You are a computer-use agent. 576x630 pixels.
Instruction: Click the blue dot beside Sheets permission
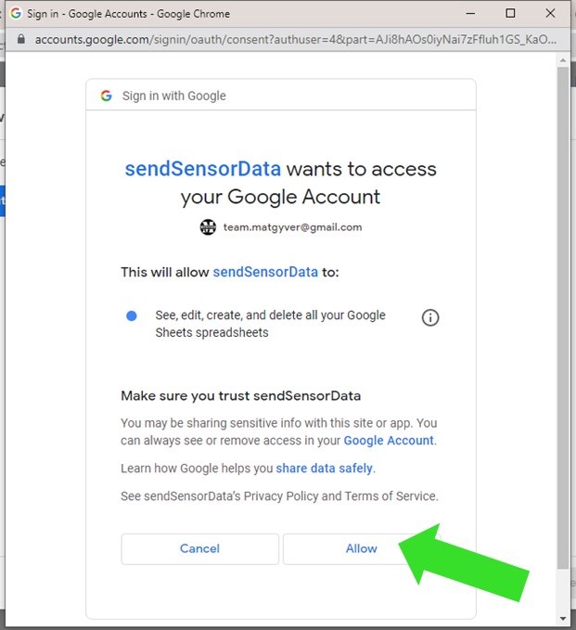(x=132, y=315)
